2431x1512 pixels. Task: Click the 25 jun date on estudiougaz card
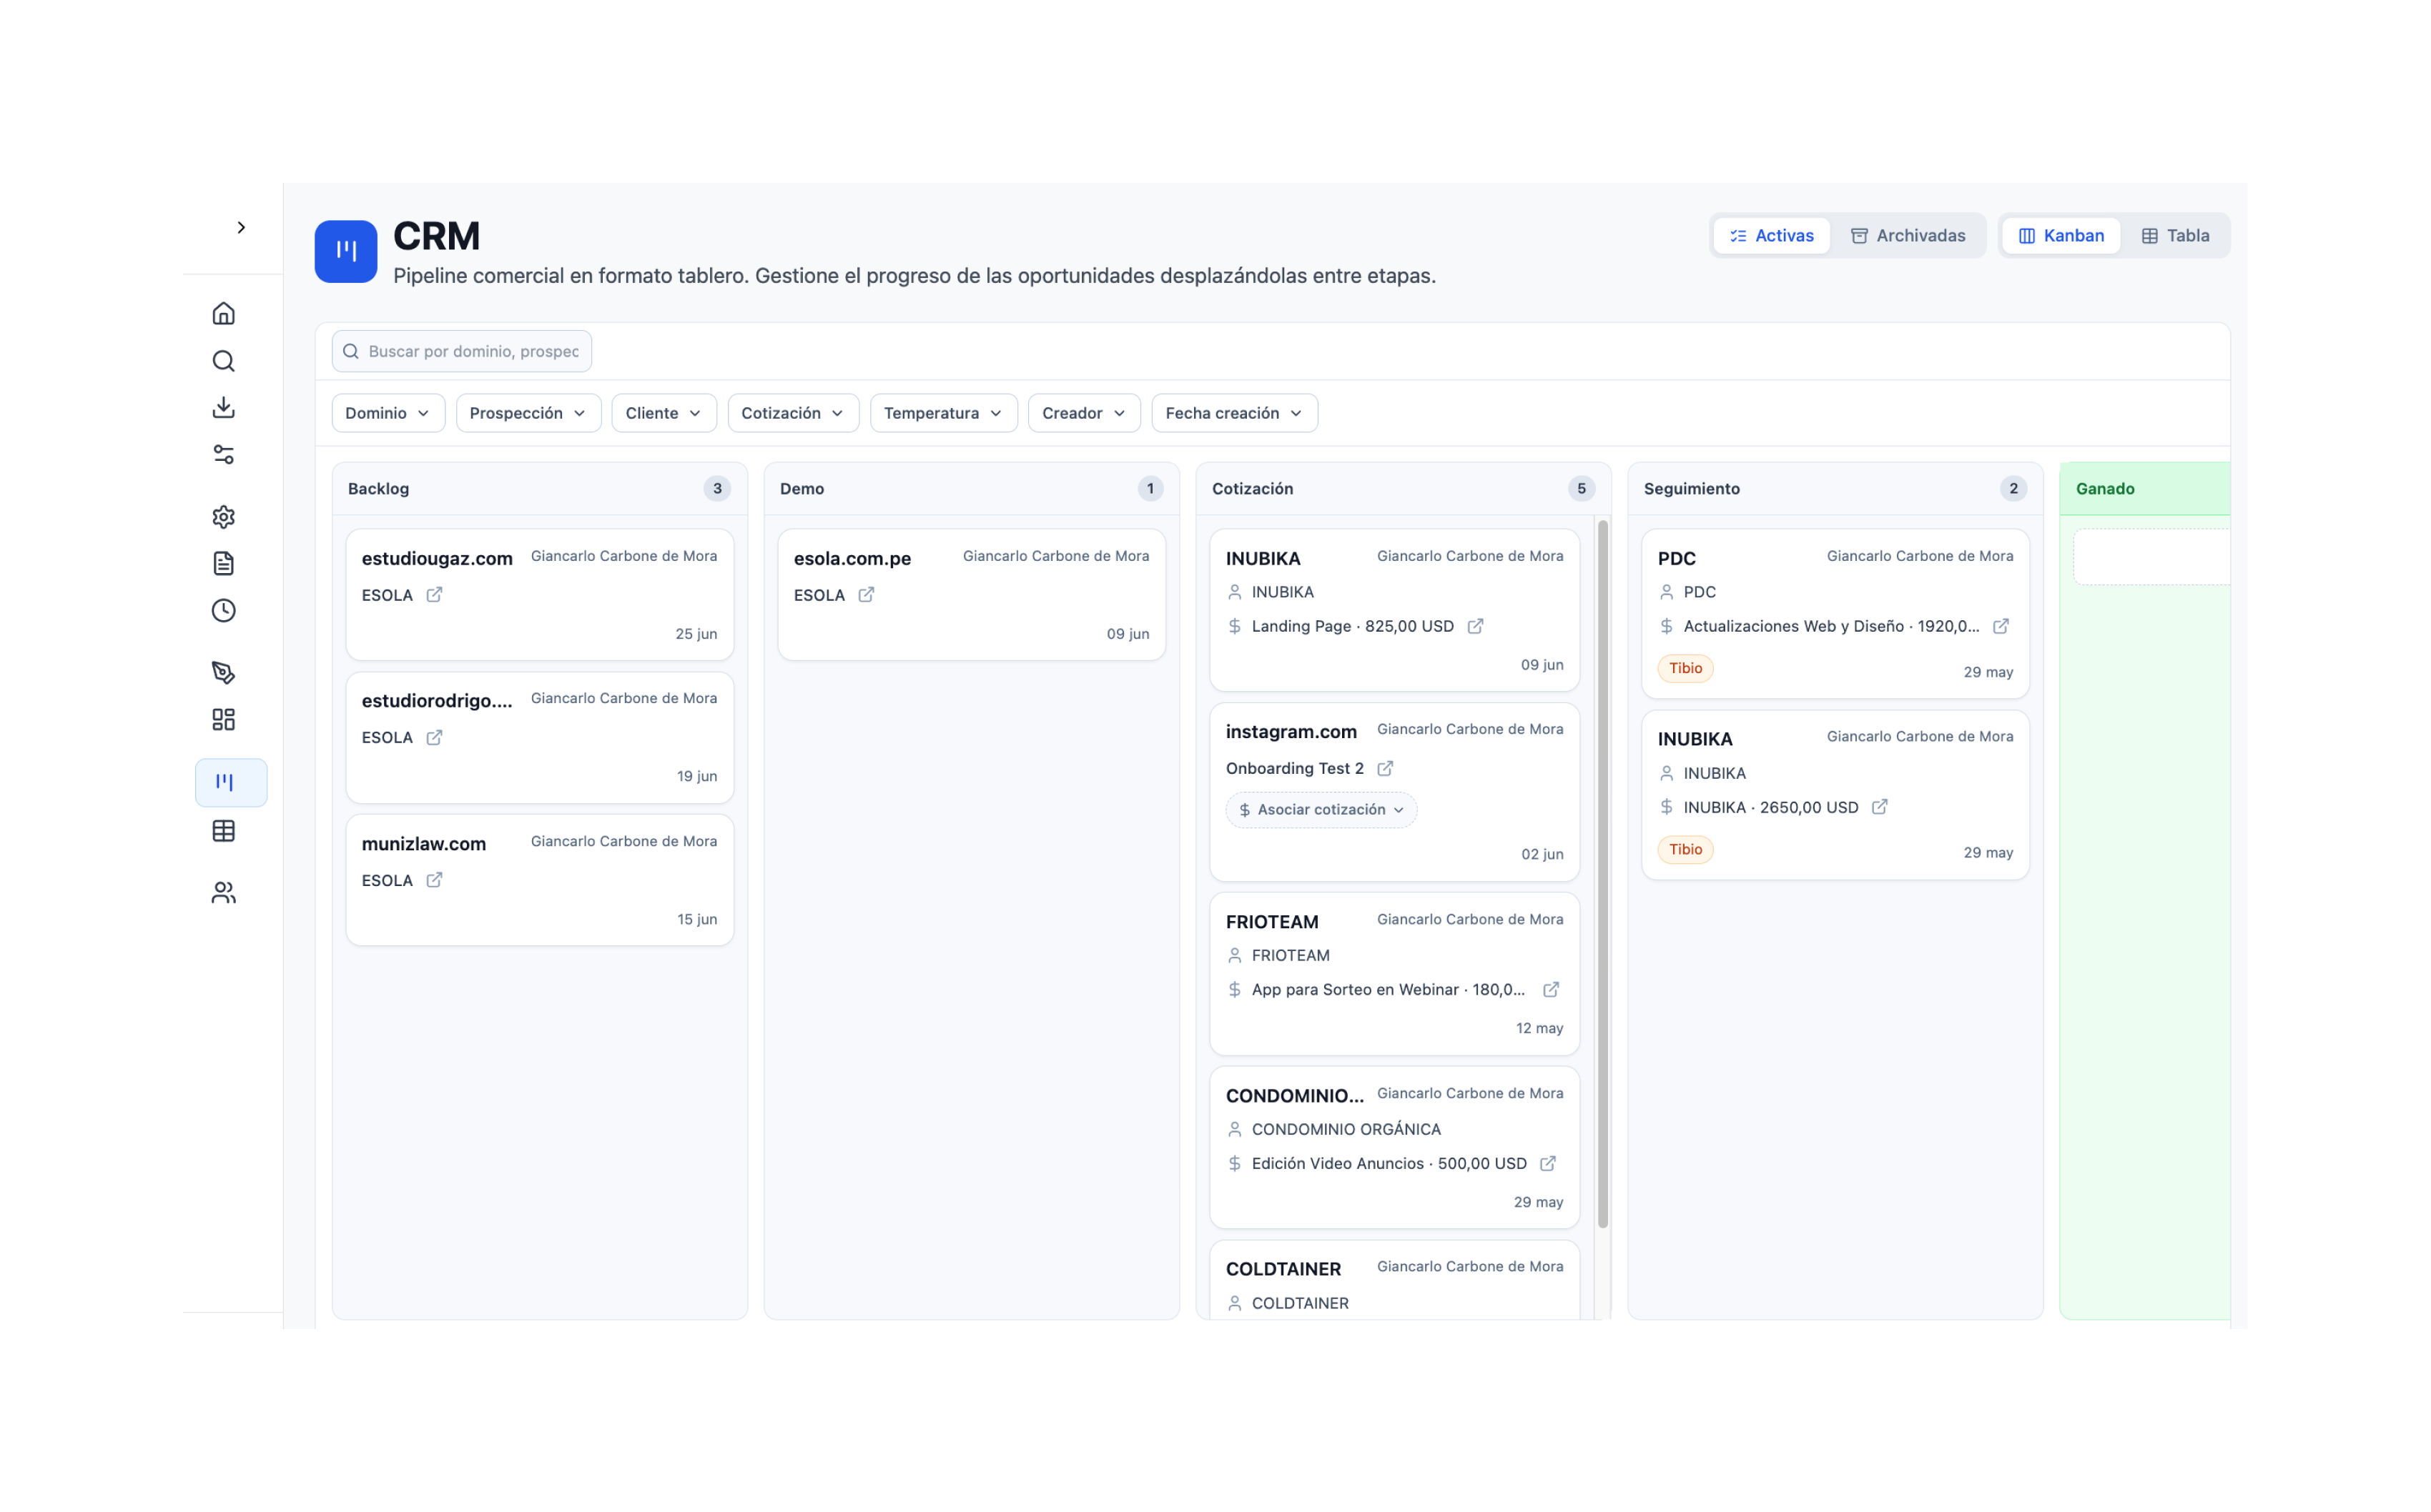pyautogui.click(x=696, y=634)
